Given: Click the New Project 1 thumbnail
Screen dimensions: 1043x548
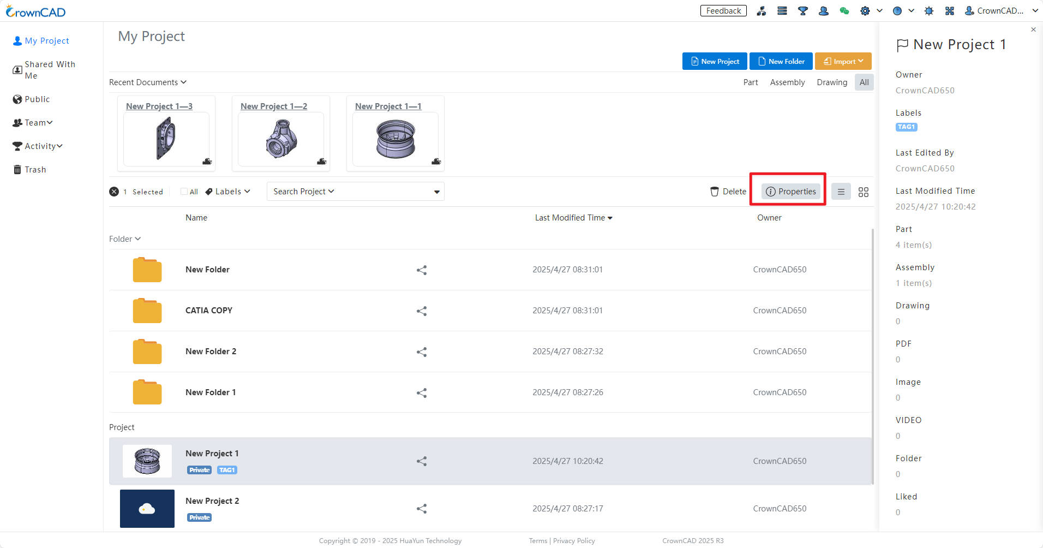Looking at the screenshot, I should coord(147,461).
